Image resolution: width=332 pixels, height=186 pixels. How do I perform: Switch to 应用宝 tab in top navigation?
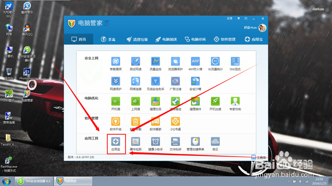click(254, 39)
